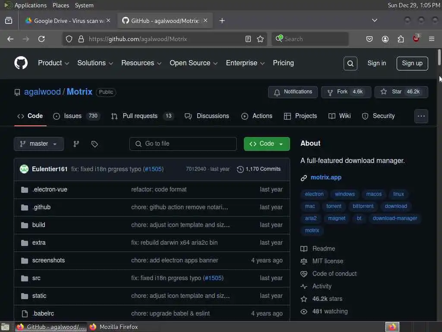Open the System menu
The image size is (442, 332).
(x=84, y=5)
